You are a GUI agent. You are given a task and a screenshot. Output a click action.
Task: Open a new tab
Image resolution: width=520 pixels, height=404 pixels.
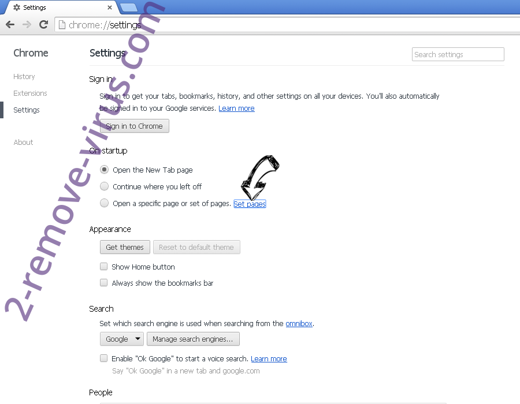128,8
